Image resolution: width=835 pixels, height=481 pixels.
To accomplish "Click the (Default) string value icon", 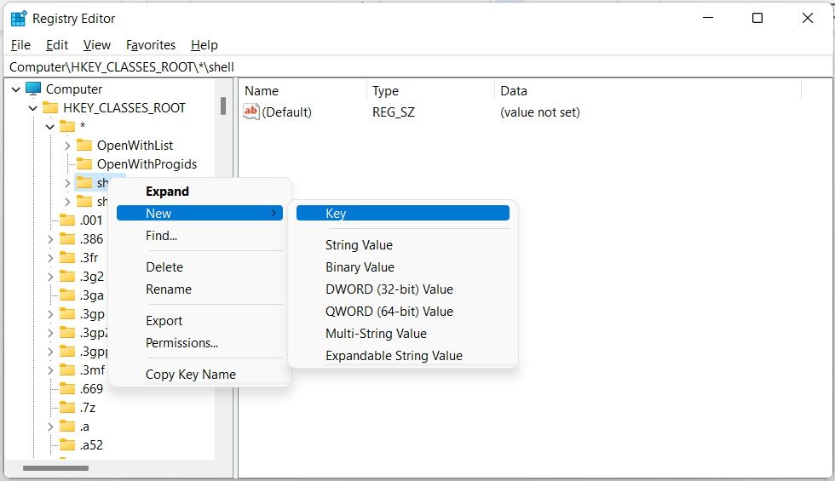I will pyautogui.click(x=251, y=112).
